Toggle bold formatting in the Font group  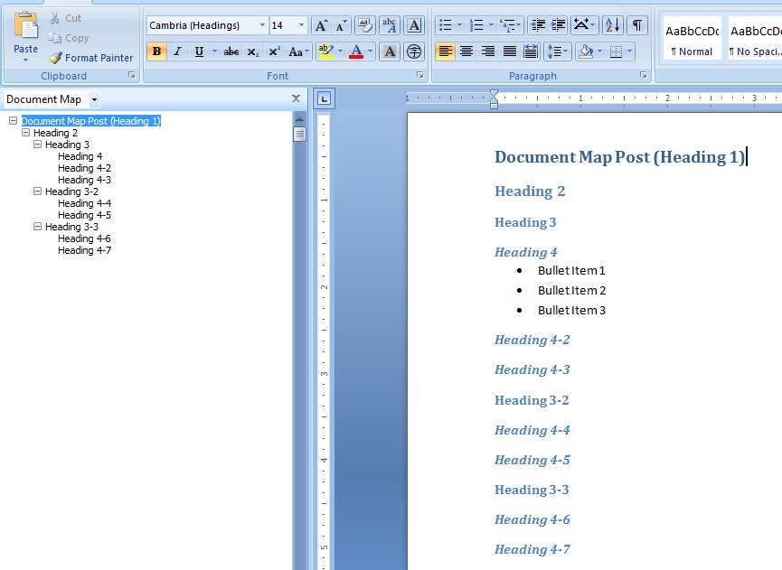pyautogui.click(x=155, y=51)
